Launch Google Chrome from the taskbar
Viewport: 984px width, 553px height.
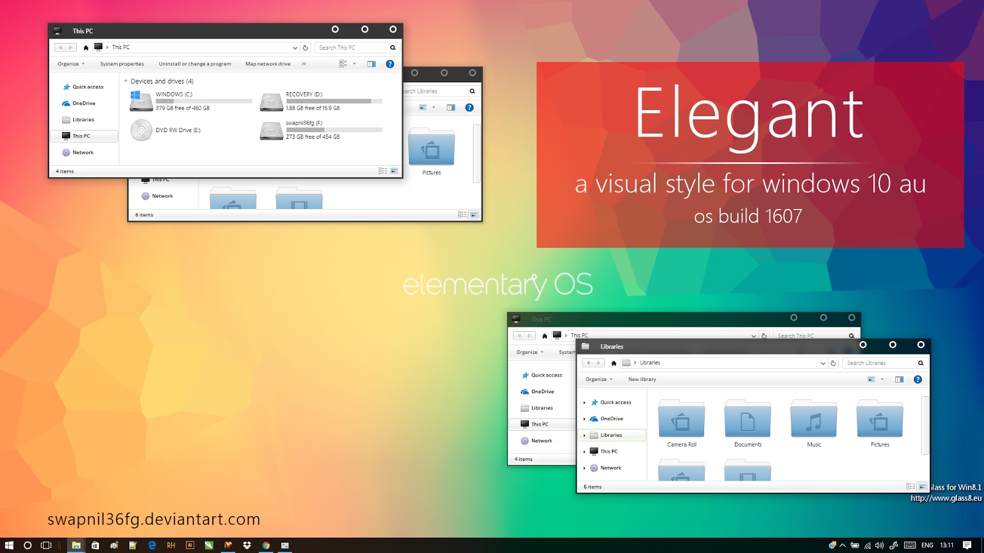[266, 545]
